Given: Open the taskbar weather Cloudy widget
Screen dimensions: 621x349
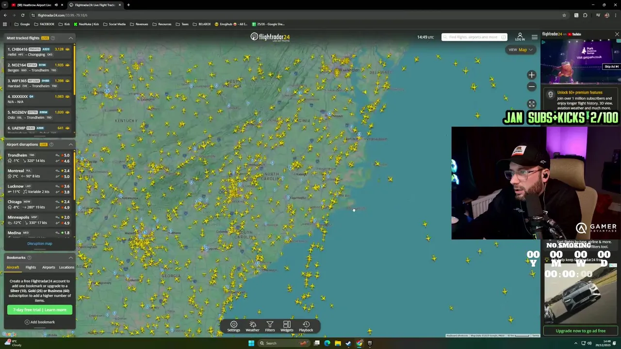Looking at the screenshot, I should (13, 343).
